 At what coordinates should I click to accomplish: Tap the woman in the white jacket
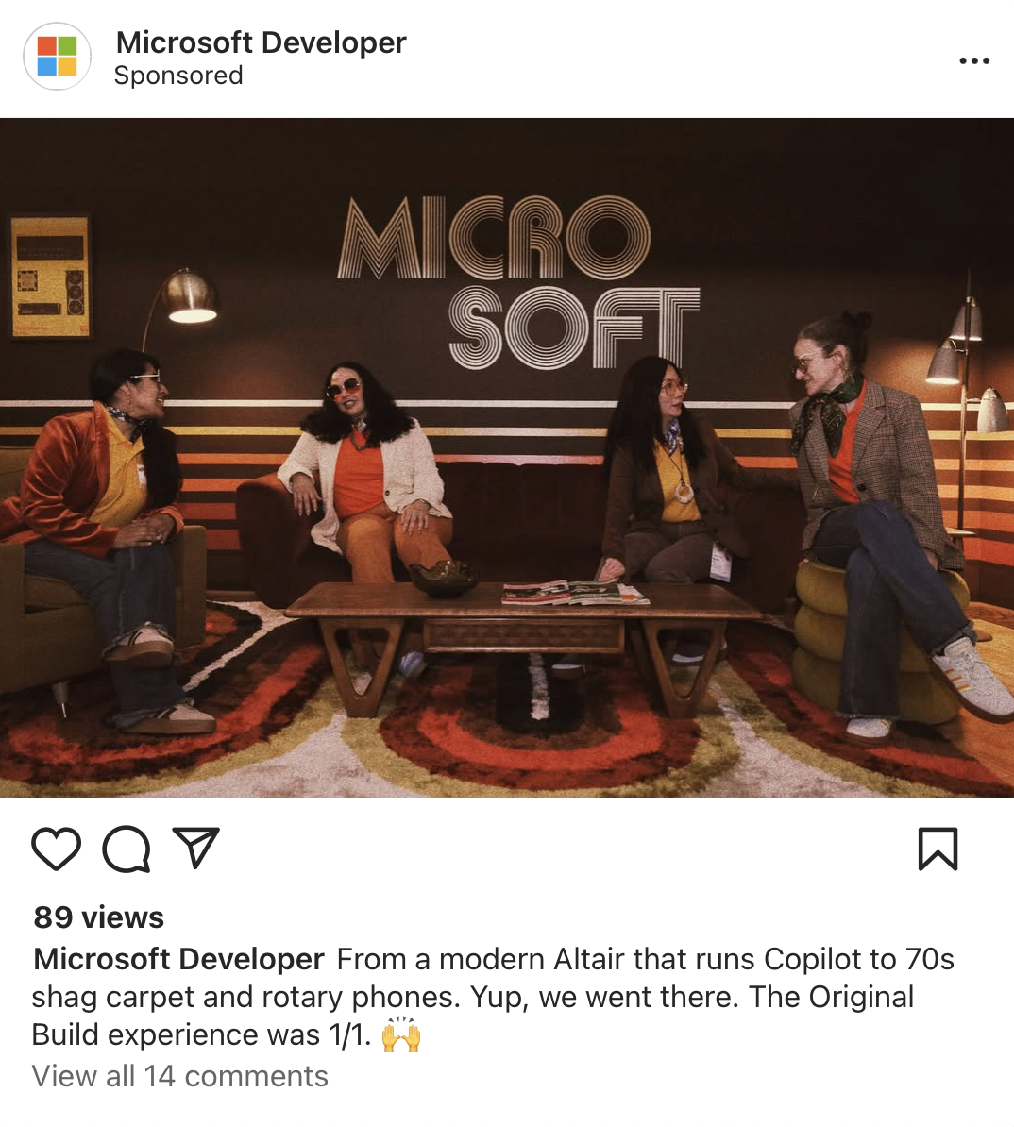363,475
